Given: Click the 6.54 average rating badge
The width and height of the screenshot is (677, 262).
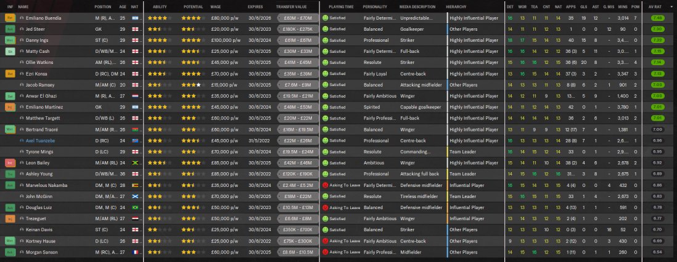Looking at the screenshot, I should click(658, 252).
